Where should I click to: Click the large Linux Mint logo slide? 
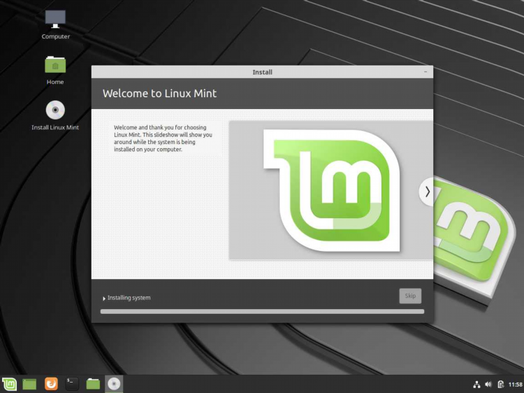click(x=331, y=190)
